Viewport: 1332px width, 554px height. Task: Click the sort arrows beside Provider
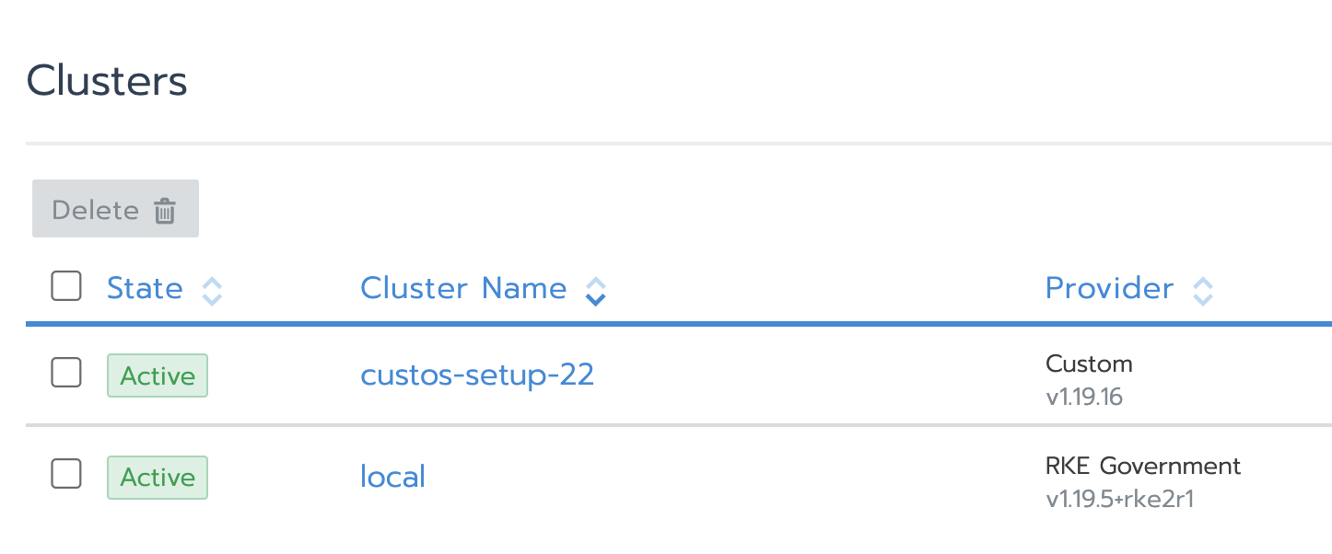1203,292
